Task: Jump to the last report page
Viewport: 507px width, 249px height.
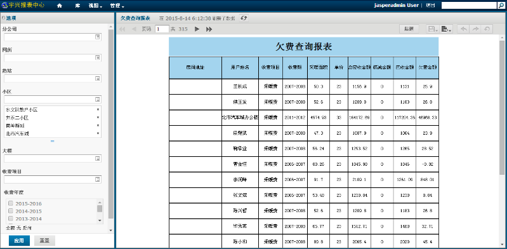Action: click(x=209, y=29)
